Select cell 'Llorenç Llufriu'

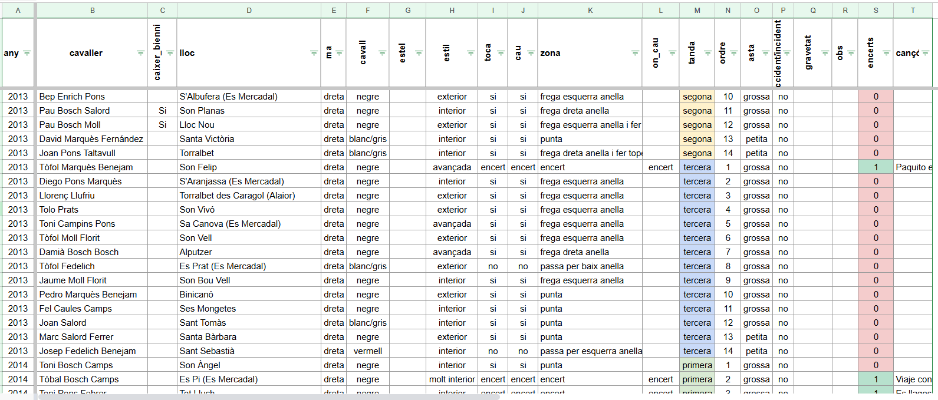point(92,196)
